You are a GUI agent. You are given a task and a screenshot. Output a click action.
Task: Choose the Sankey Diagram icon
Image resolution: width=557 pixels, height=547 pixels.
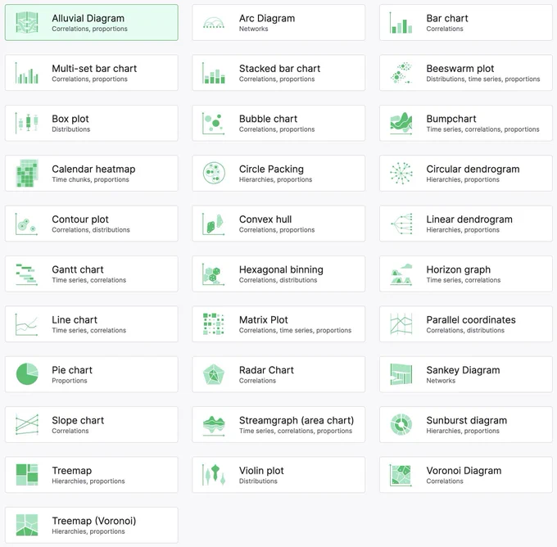(401, 374)
